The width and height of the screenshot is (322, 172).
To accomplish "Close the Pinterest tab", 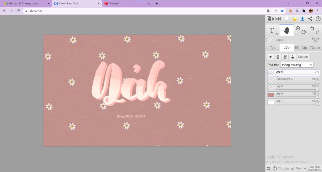I will point(149,3).
